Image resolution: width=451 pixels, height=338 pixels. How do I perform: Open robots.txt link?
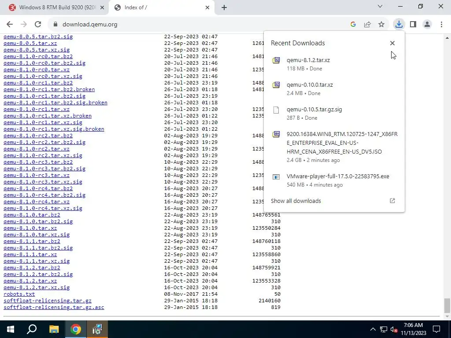[x=19, y=294]
